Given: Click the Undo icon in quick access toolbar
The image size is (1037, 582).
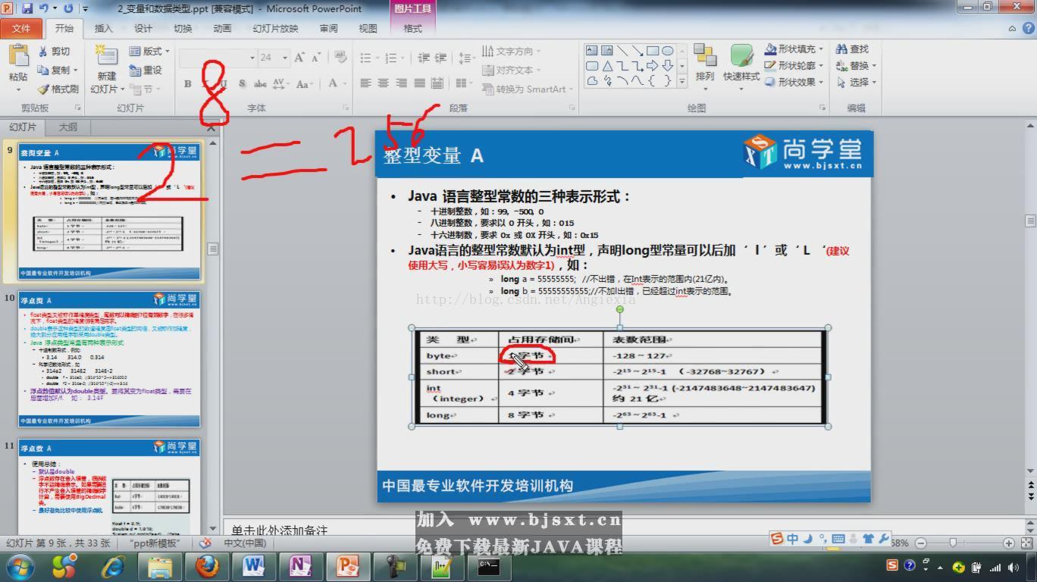Looking at the screenshot, I should click(44, 8).
